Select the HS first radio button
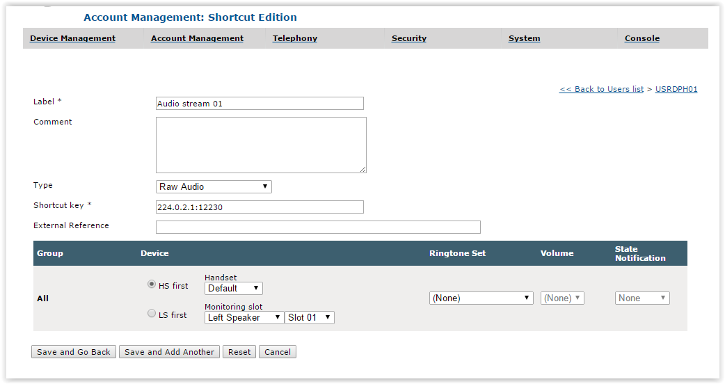This screenshot has height=384, width=725. [152, 285]
